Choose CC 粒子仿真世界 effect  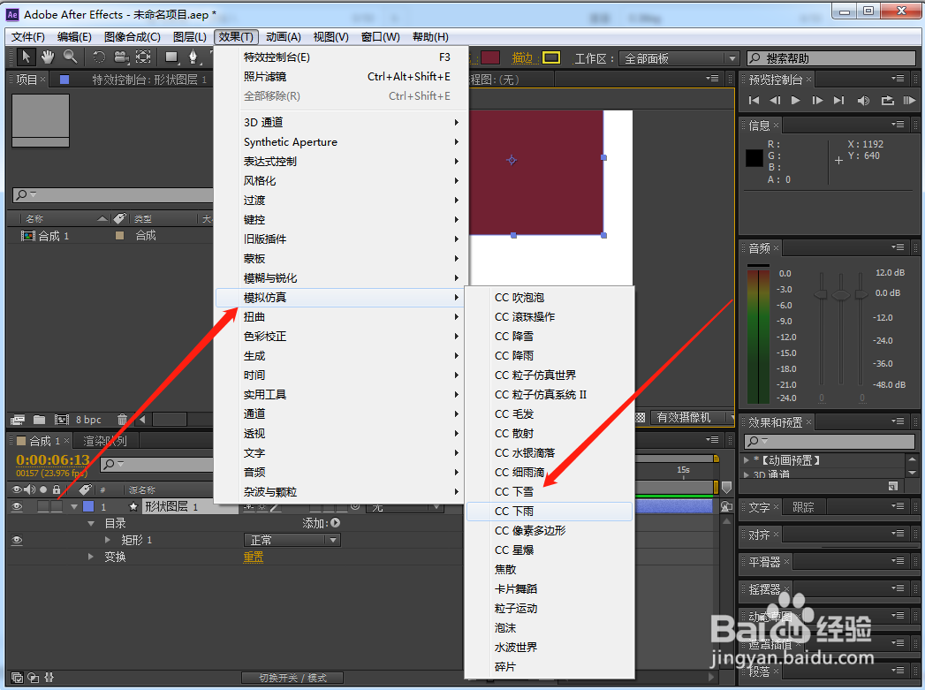[x=550, y=375]
